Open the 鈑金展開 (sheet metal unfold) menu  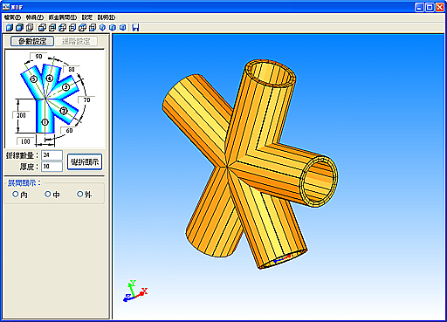(x=62, y=17)
